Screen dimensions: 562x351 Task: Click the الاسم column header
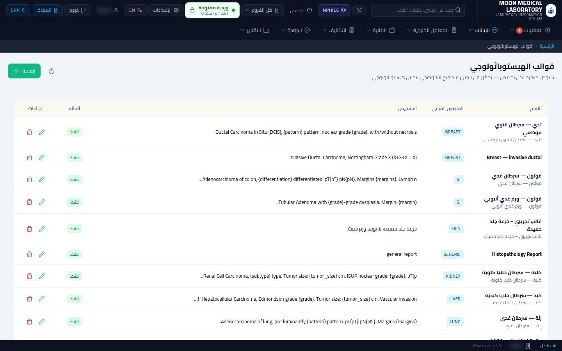pos(536,108)
